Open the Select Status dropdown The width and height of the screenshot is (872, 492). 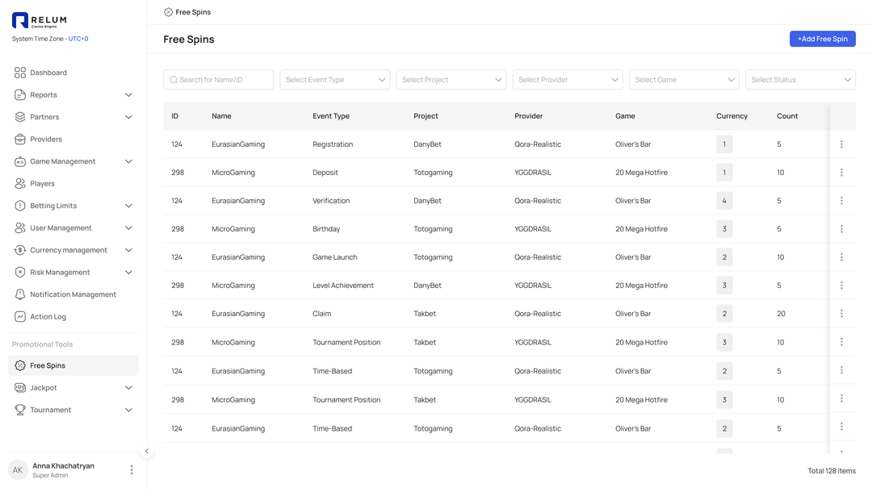[800, 79]
